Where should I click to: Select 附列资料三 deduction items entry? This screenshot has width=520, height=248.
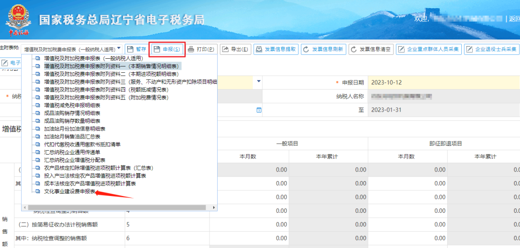click(x=130, y=81)
